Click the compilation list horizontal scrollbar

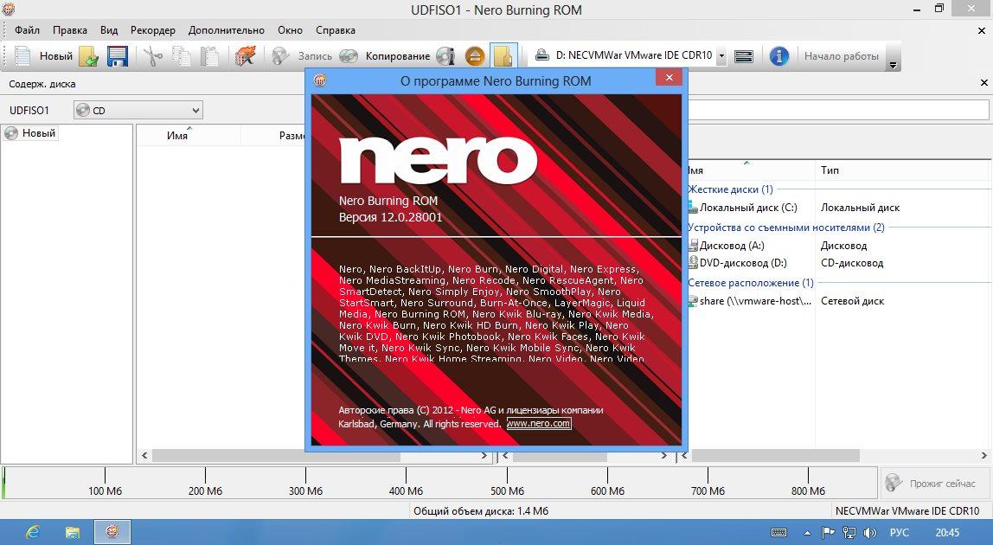(314, 456)
